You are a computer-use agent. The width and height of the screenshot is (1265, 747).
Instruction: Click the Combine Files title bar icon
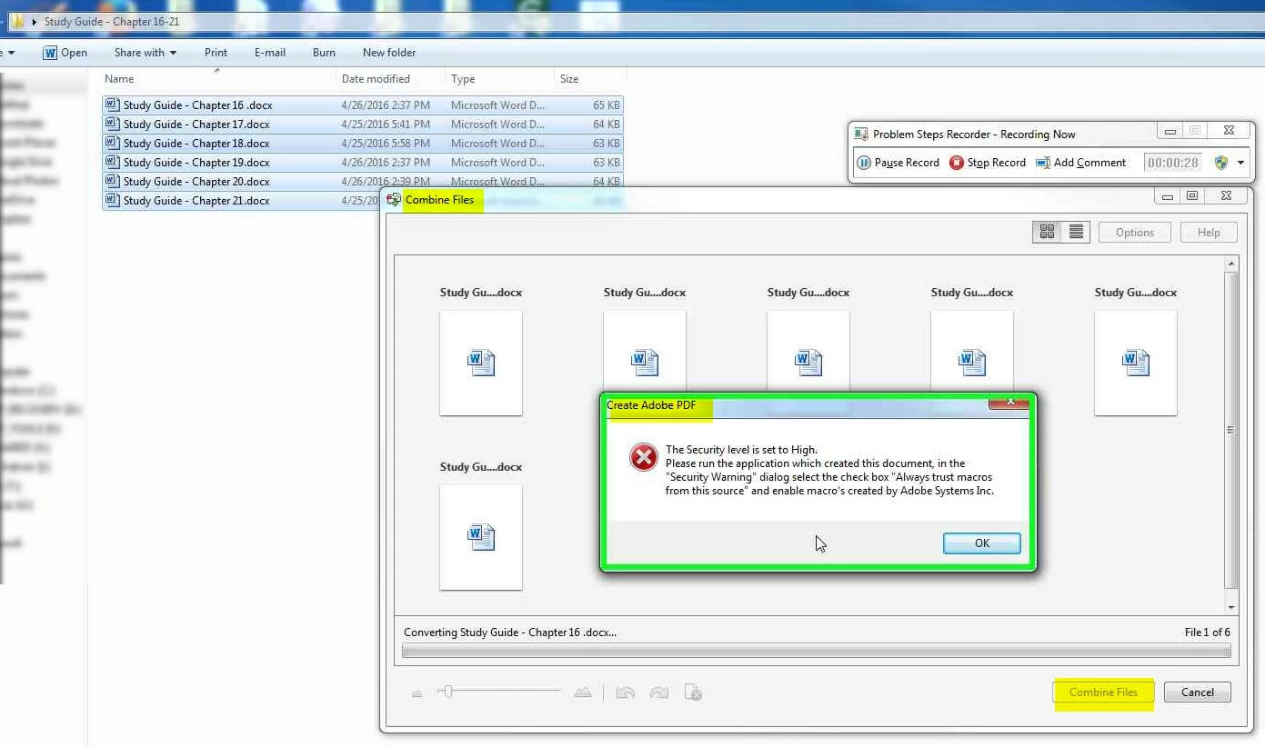pyautogui.click(x=394, y=199)
